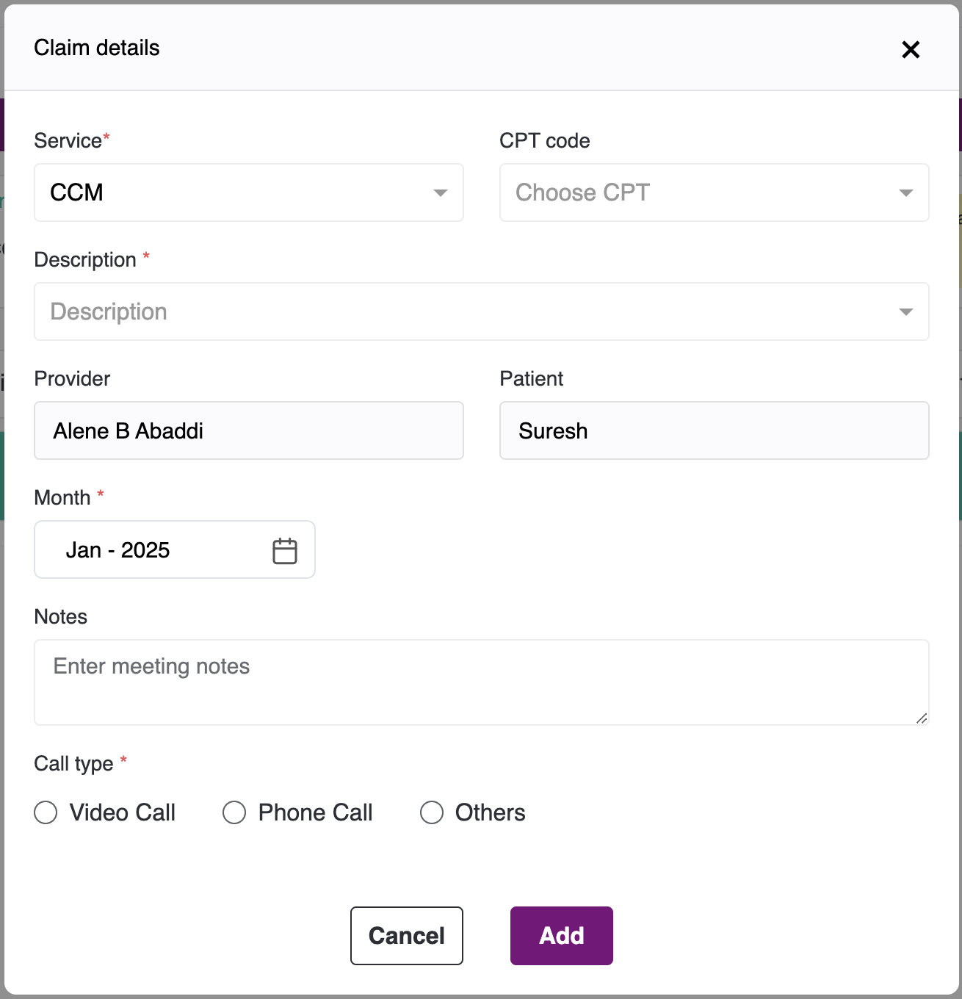This screenshot has width=962, height=999.
Task: Click the Phone Call label text
Action: pos(316,812)
